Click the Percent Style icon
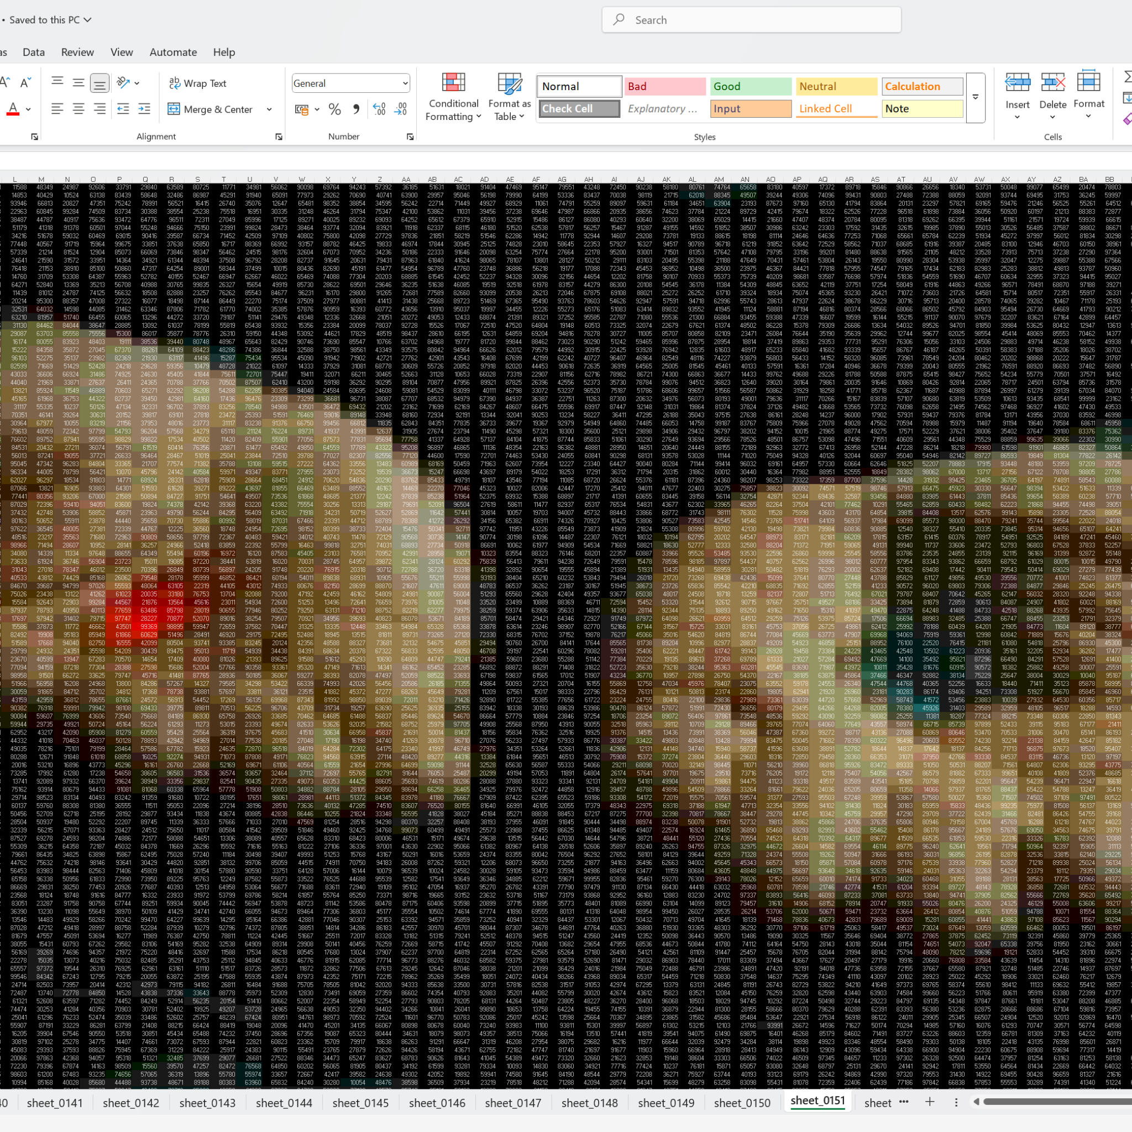This screenshot has width=1132, height=1132. [334, 109]
